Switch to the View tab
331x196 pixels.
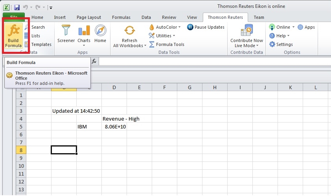[192, 17]
